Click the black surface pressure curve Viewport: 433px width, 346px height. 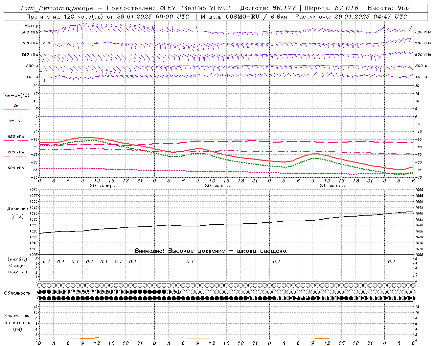point(226,224)
